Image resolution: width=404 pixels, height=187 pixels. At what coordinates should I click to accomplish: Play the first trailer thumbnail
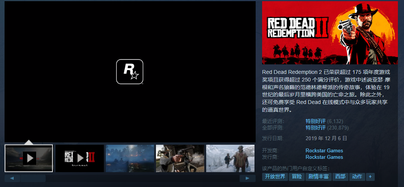pyautogui.click(x=29, y=158)
